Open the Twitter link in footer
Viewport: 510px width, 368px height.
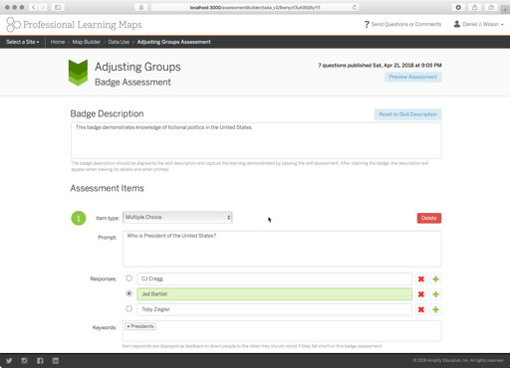click(9, 361)
